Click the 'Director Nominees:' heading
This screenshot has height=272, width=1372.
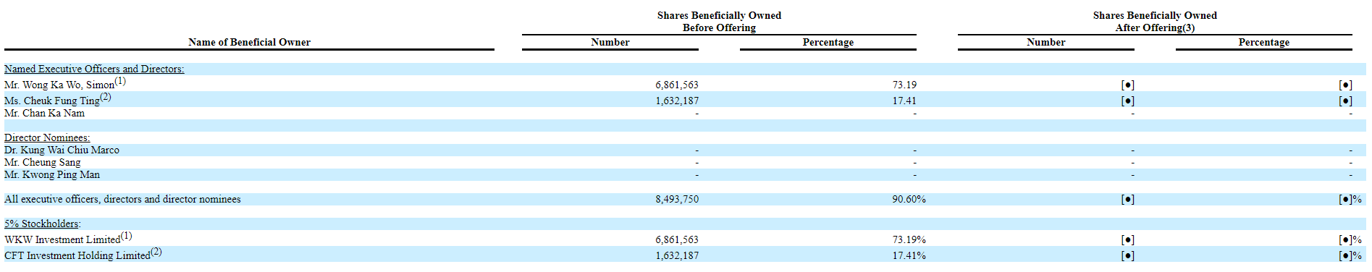pos(47,137)
